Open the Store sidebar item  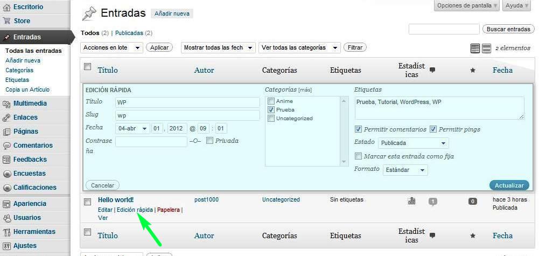click(x=22, y=21)
